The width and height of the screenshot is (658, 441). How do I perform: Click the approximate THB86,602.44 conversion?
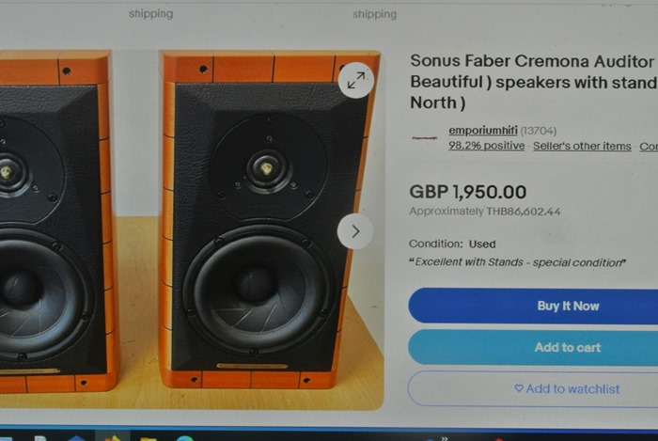[x=485, y=211]
